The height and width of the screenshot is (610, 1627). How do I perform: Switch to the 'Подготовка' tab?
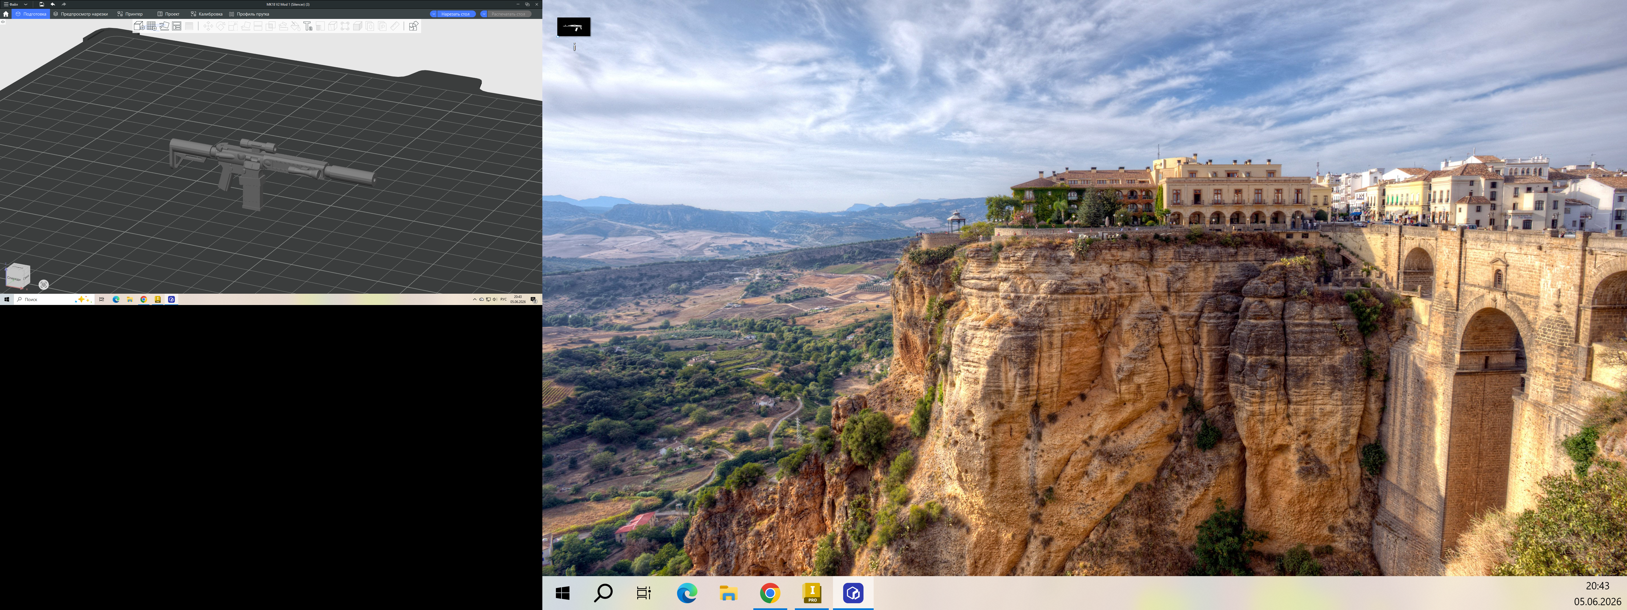click(31, 14)
